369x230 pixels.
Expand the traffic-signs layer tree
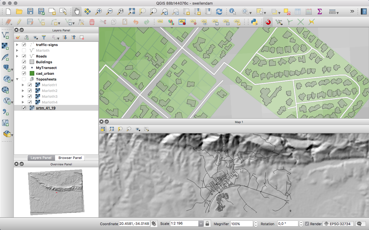click(x=17, y=45)
